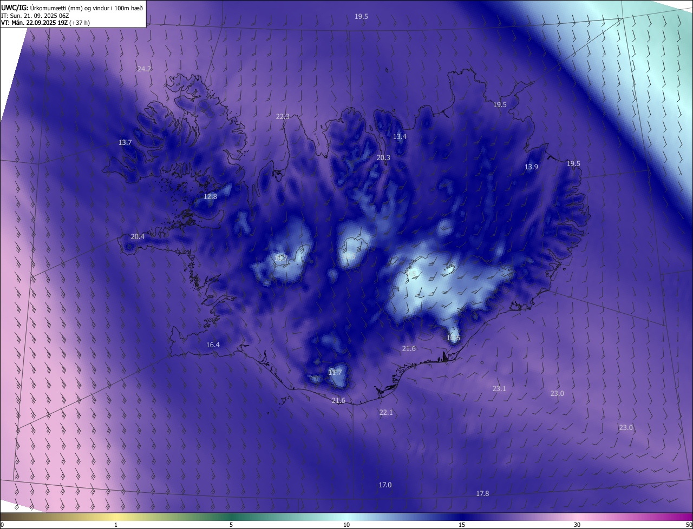Click the VT valid time line
Image resolution: width=693 pixels, height=529 pixels.
click(x=45, y=23)
